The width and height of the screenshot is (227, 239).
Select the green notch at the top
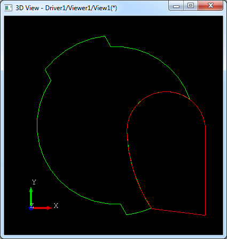(x=107, y=41)
